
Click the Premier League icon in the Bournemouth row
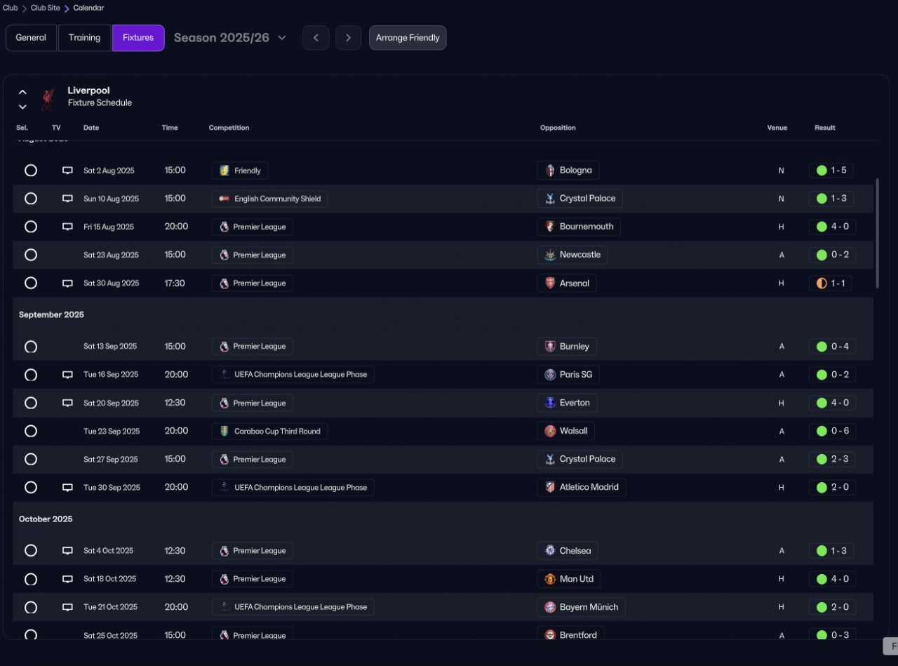click(x=224, y=227)
